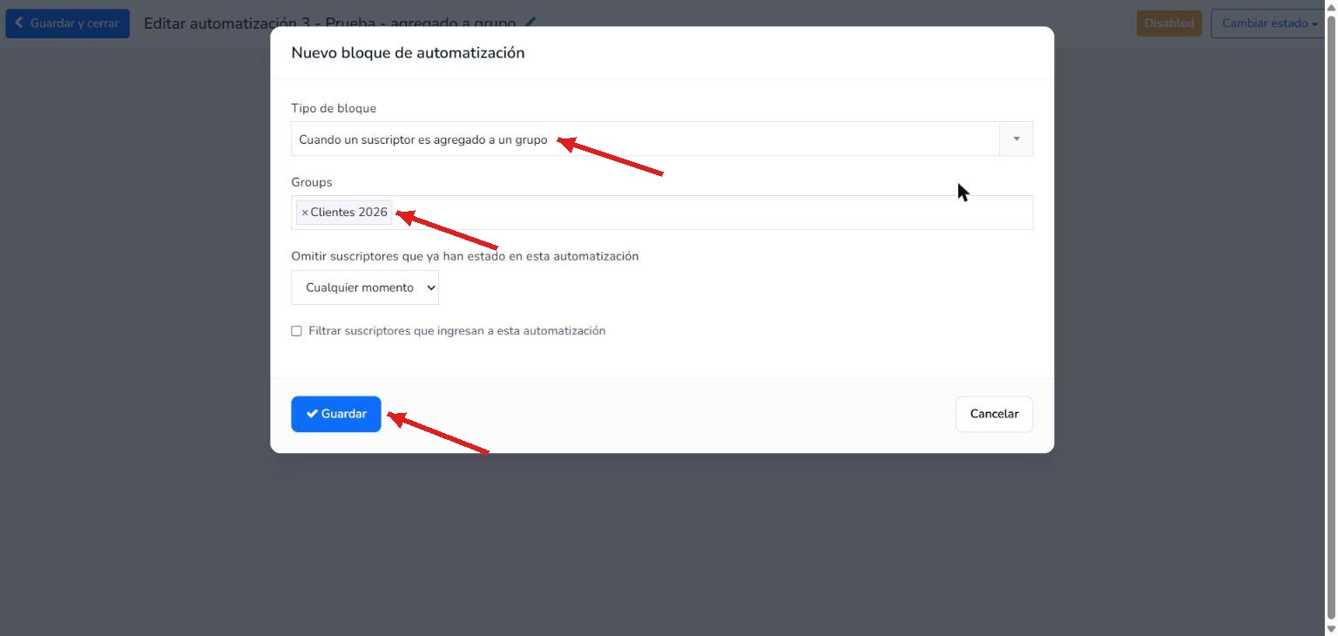Image resolution: width=1338 pixels, height=636 pixels.
Task: Open the block type dropdown arrow
Action: tap(1016, 139)
